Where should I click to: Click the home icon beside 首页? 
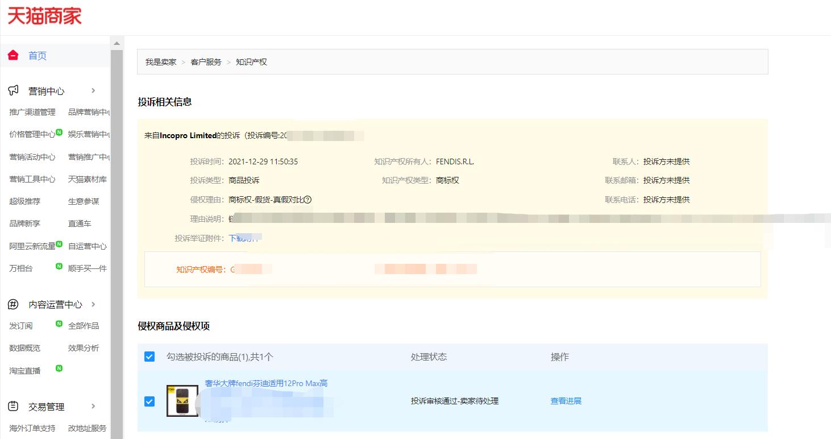[x=13, y=55]
